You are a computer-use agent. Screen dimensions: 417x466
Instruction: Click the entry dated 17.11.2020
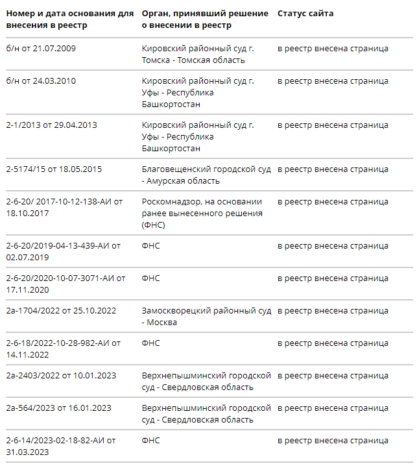[66, 284]
